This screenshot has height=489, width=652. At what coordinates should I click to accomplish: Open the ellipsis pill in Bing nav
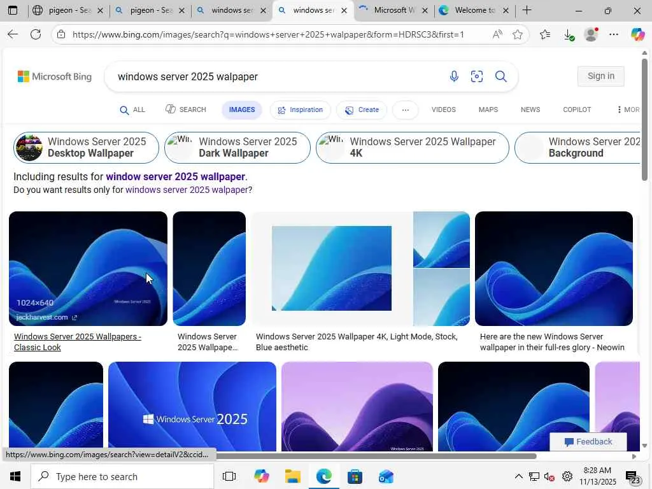click(406, 110)
